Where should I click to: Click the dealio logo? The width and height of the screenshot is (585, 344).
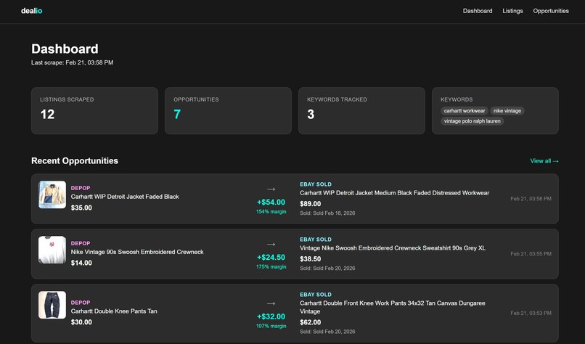pyautogui.click(x=32, y=11)
